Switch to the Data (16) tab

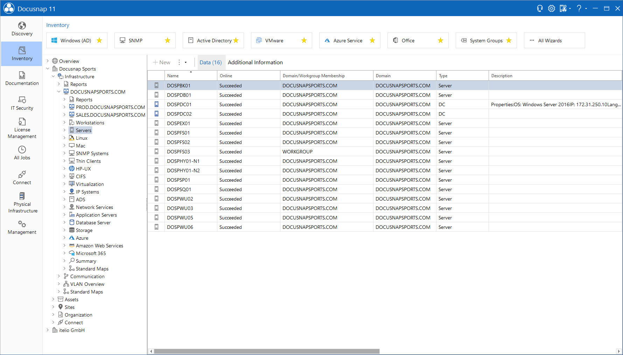[x=211, y=63]
